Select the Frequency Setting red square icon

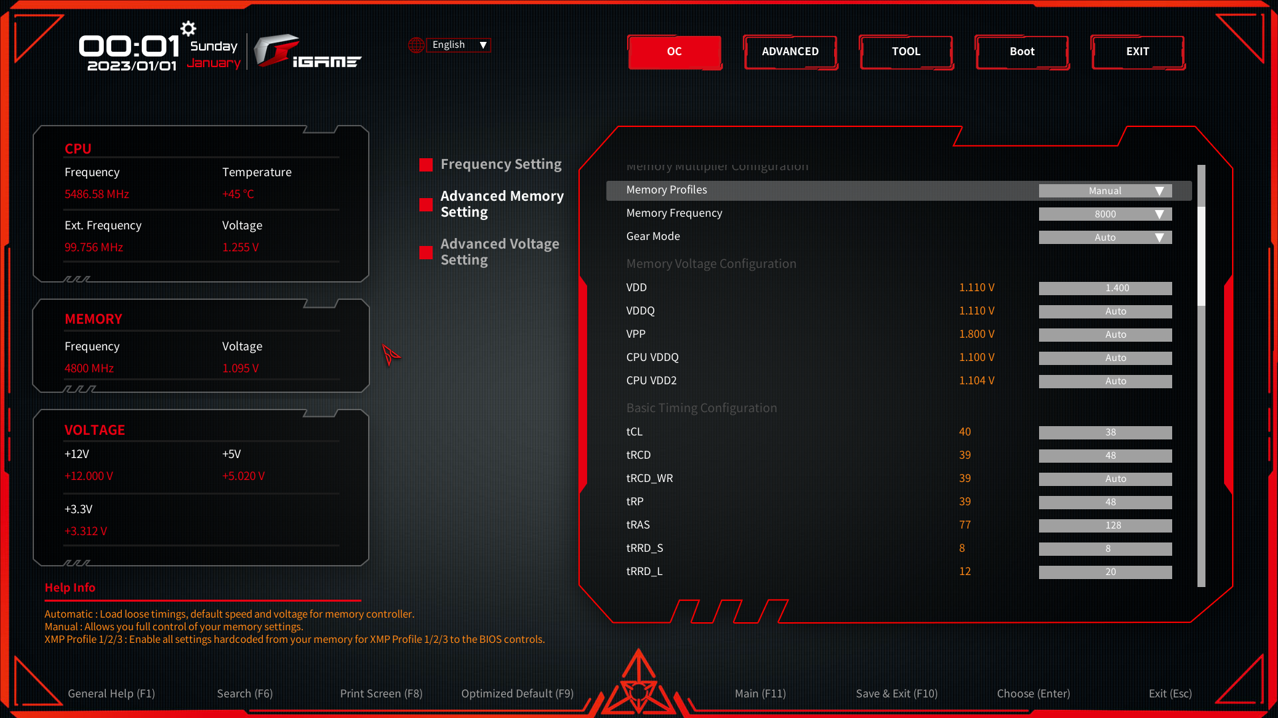(x=426, y=164)
